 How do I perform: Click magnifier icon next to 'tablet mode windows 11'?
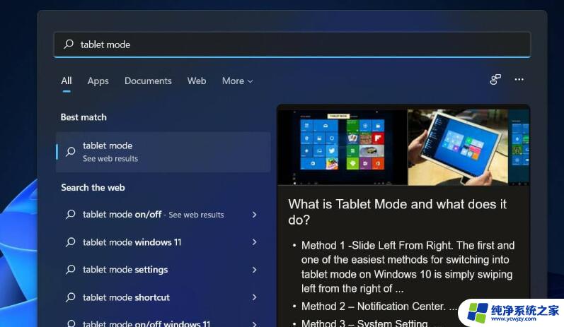click(x=71, y=242)
